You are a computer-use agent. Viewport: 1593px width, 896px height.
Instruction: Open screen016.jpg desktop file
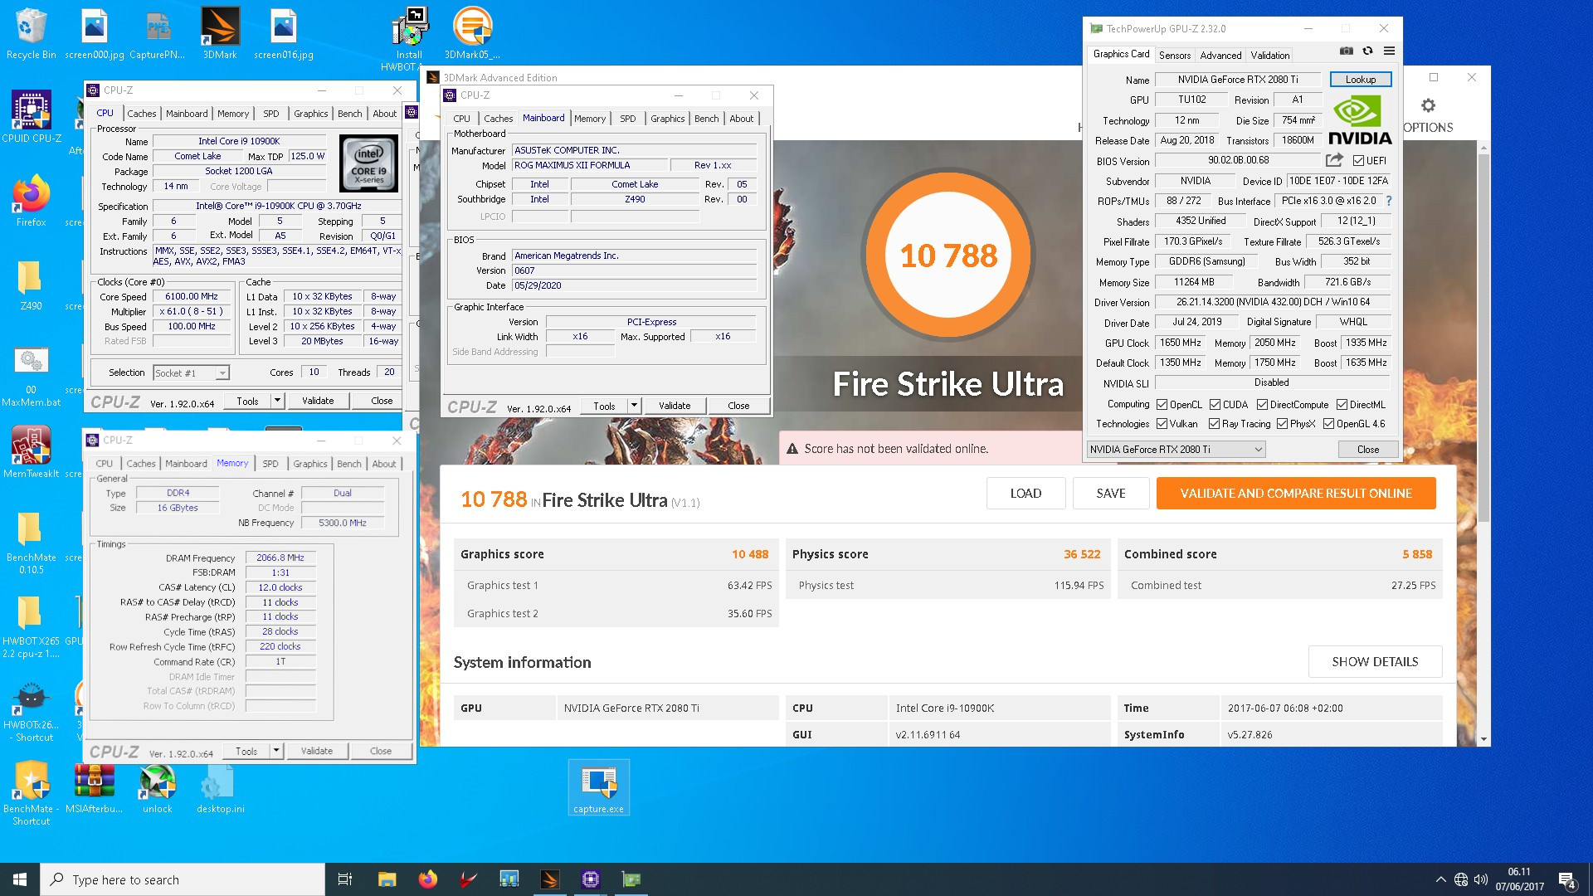pos(283,34)
